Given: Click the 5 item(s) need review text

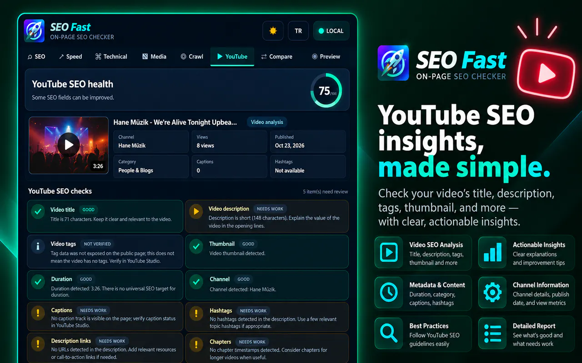Looking at the screenshot, I should [326, 192].
